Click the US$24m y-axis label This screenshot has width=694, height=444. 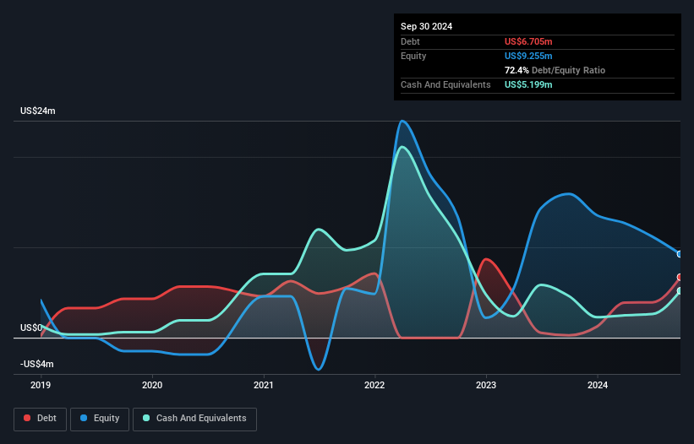38,111
